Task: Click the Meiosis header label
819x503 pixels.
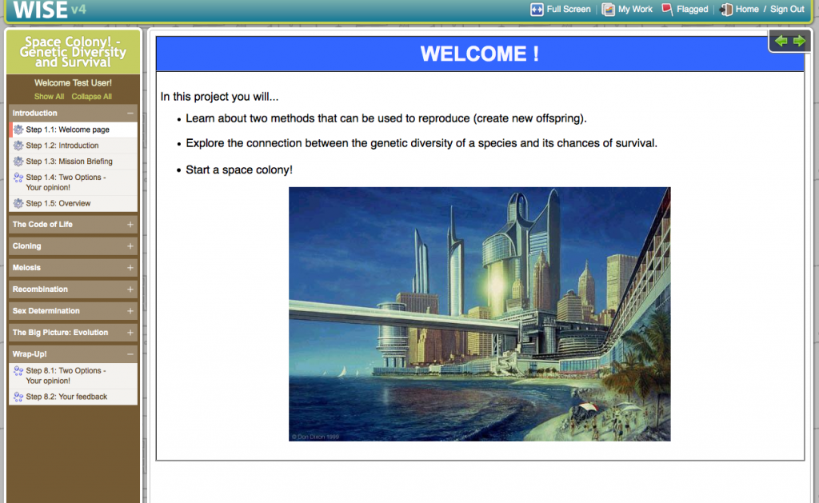Action: 26,268
